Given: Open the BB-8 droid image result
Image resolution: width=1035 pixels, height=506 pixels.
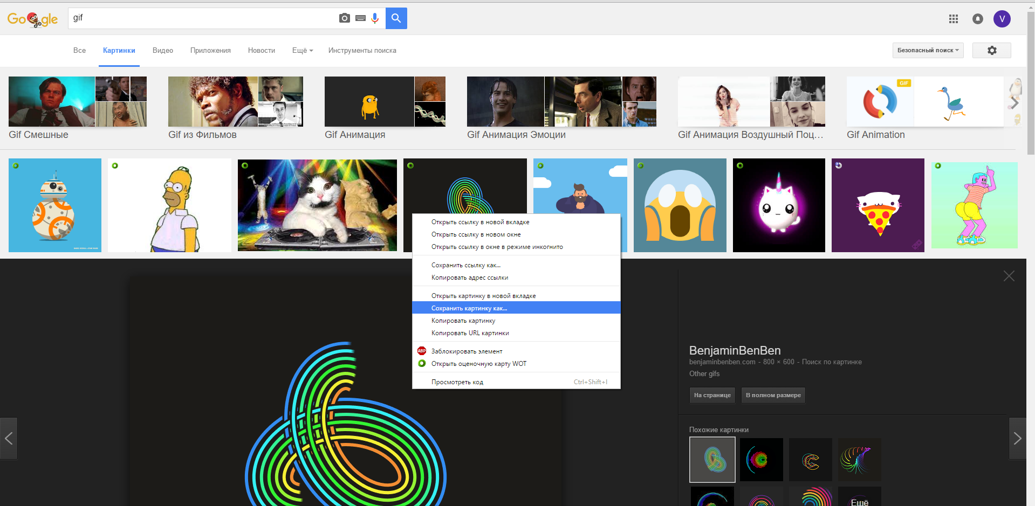Looking at the screenshot, I should pyautogui.click(x=55, y=205).
